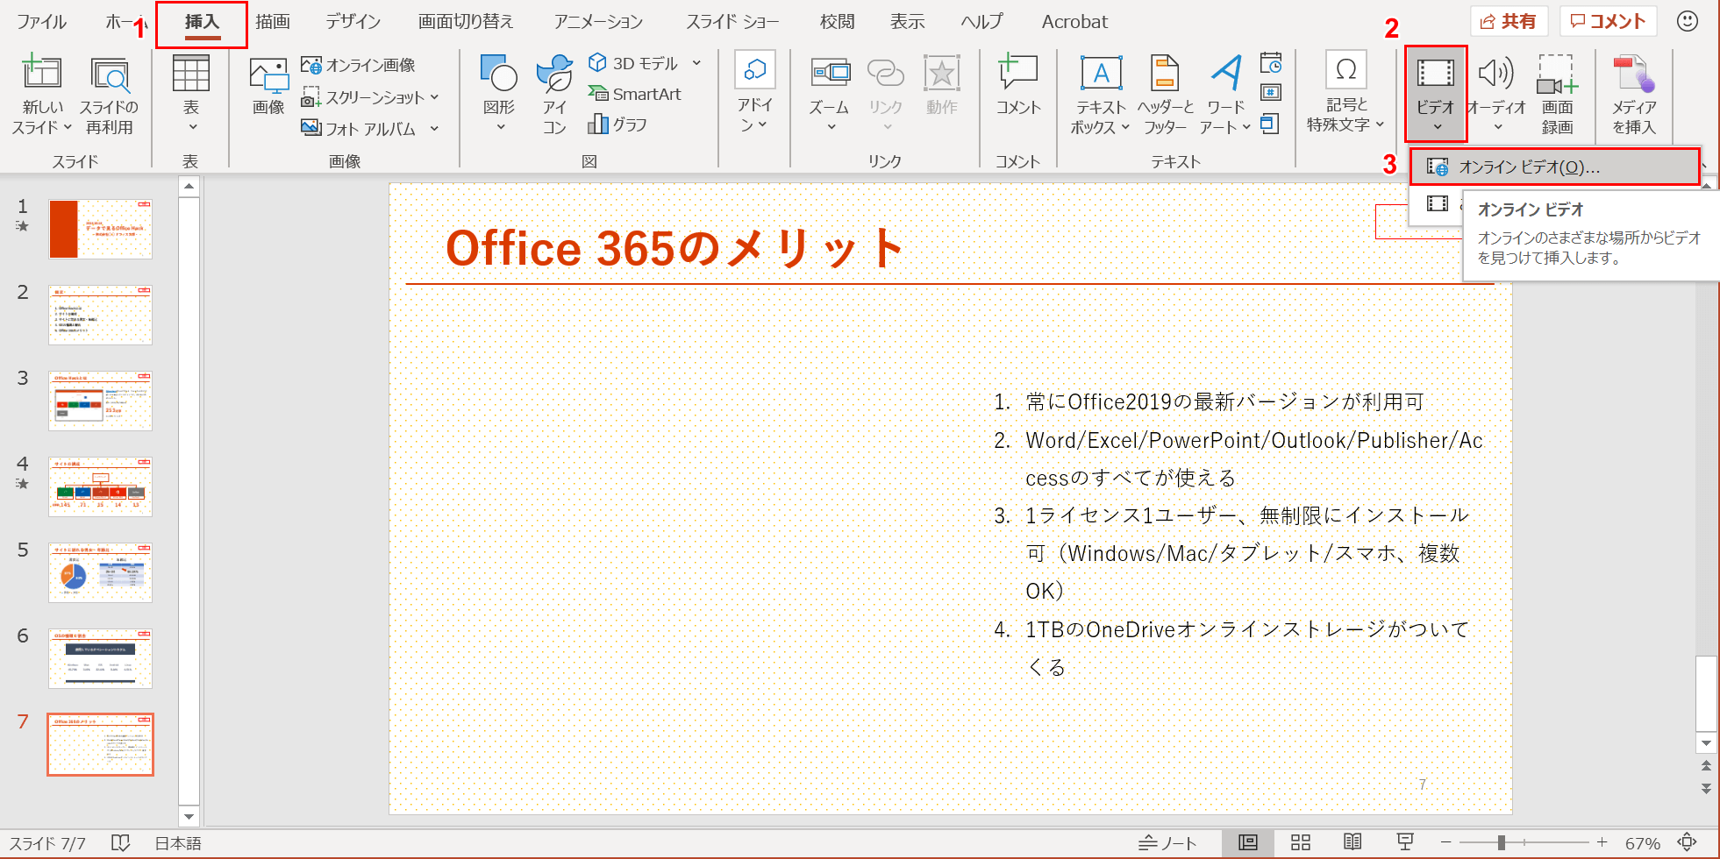The height and width of the screenshot is (859, 1720).
Task: Click the Video (ビデオ) button
Action: click(1436, 94)
